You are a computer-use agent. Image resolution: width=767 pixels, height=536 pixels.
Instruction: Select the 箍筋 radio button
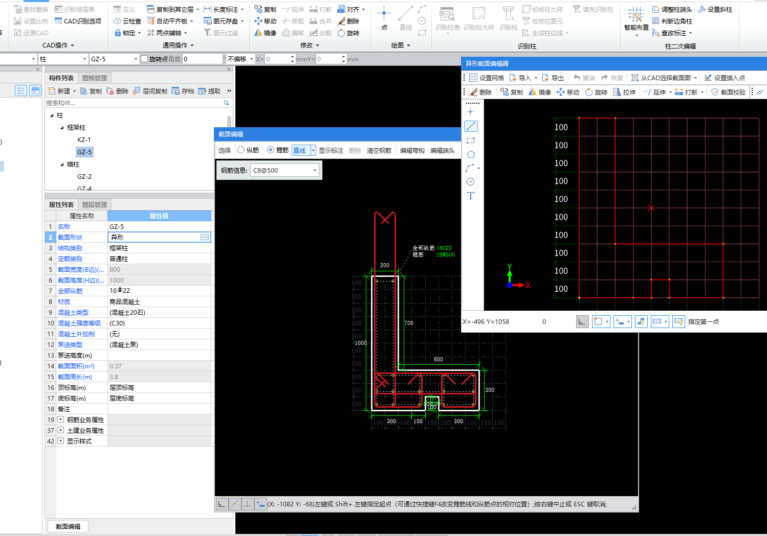coord(271,150)
